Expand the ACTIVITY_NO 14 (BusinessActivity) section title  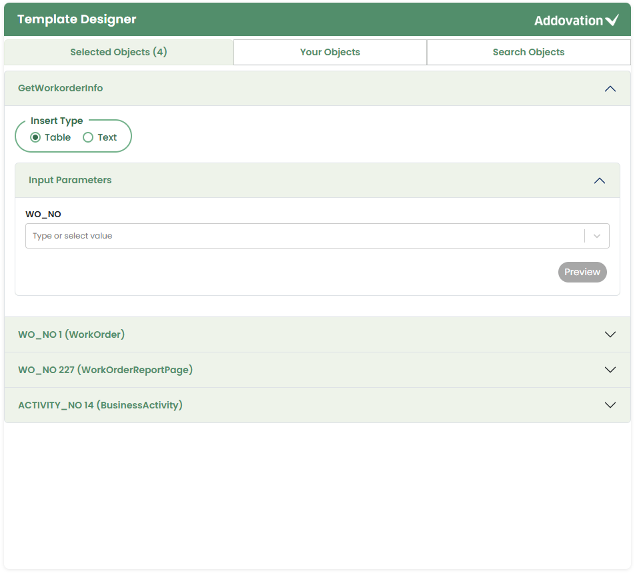[100, 405]
